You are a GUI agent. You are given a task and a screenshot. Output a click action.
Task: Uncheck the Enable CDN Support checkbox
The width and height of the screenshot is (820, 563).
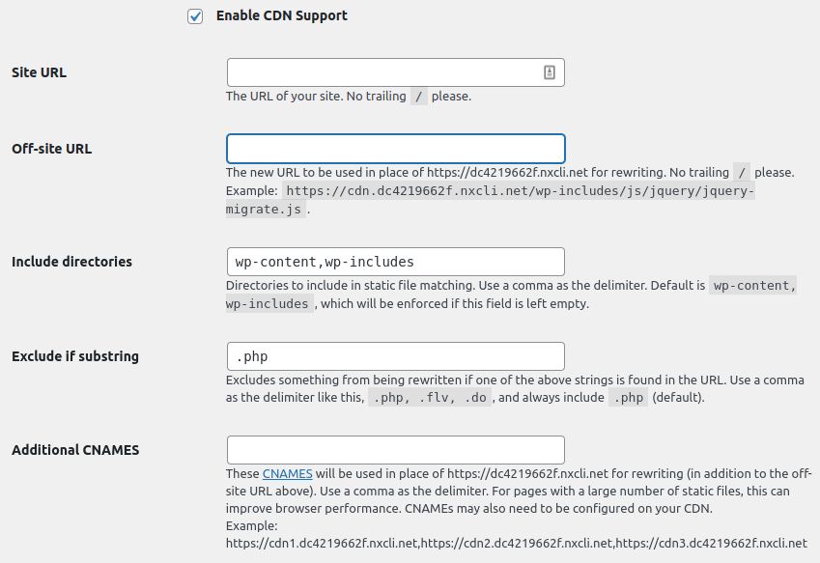[x=195, y=16]
